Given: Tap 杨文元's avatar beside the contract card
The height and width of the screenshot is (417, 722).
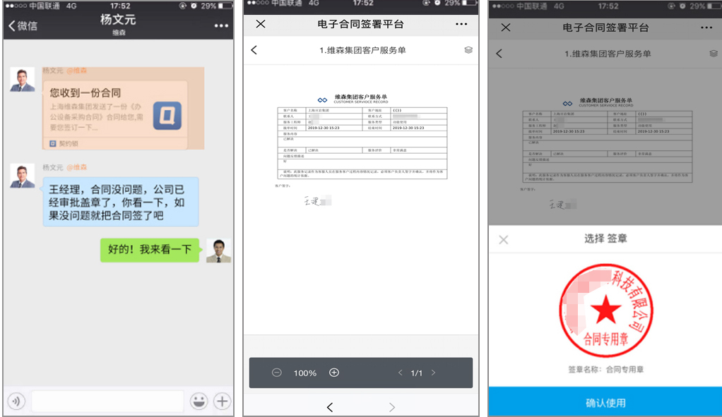Looking at the screenshot, I should (23, 80).
